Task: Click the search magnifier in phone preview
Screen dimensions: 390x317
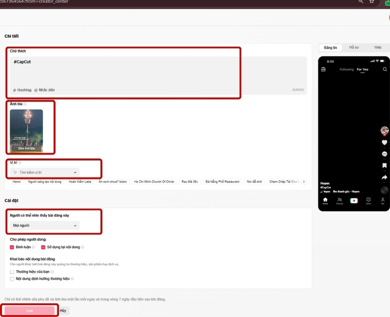Action: click(385, 69)
